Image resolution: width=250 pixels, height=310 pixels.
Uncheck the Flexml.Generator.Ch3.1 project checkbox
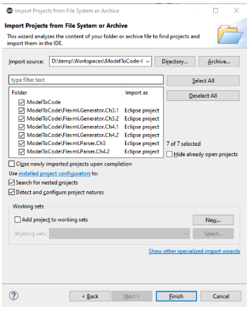21,111
